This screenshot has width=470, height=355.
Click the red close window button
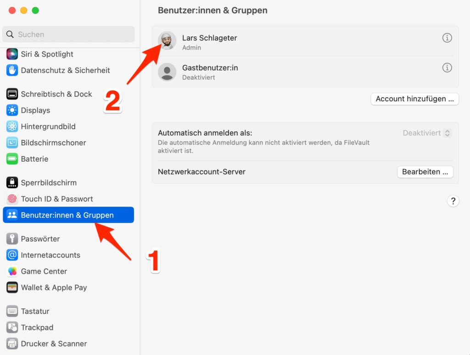(12, 11)
